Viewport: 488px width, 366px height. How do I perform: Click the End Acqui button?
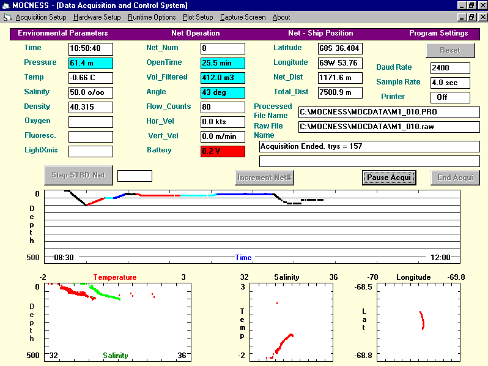[x=455, y=177]
